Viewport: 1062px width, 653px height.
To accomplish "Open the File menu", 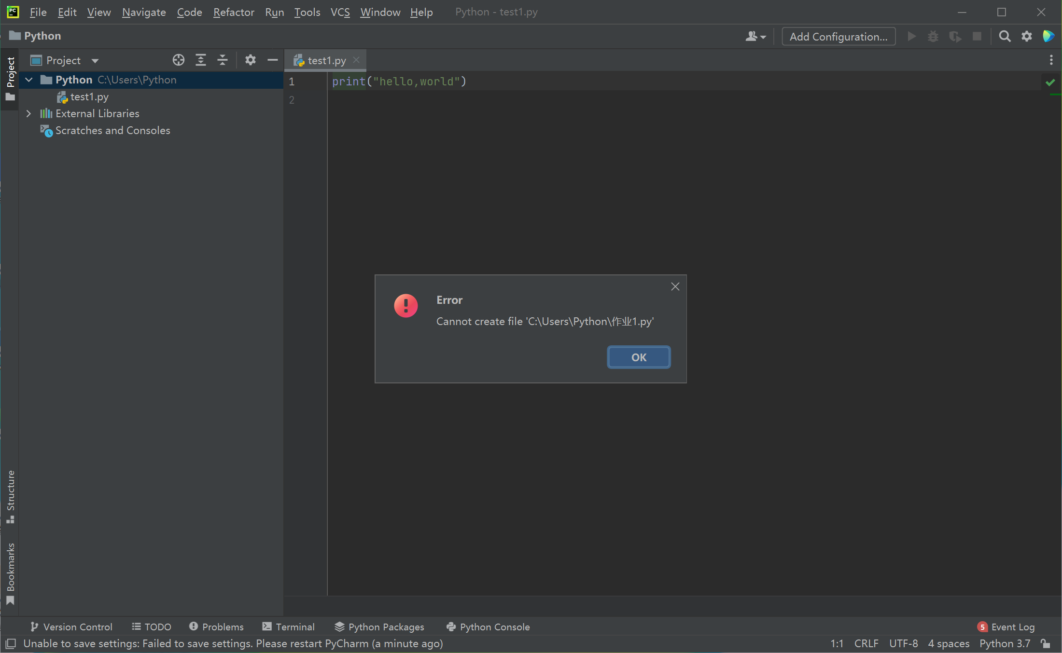I will (38, 12).
